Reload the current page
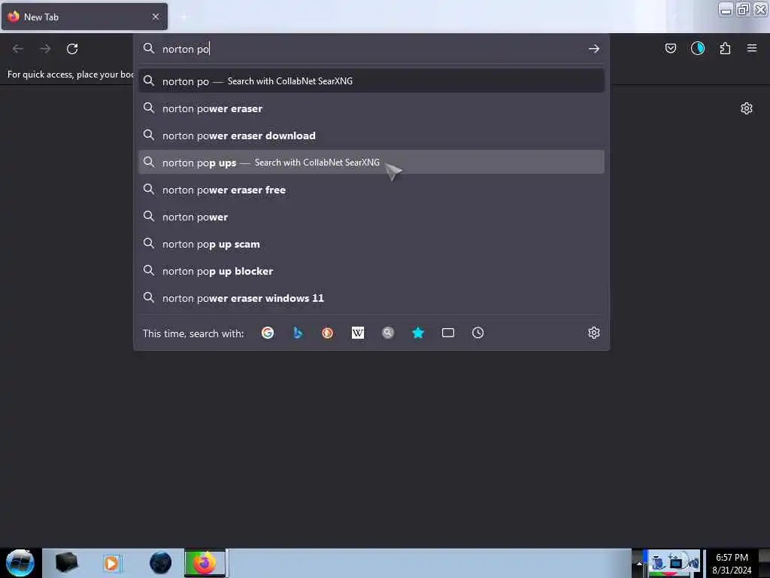 tap(72, 49)
